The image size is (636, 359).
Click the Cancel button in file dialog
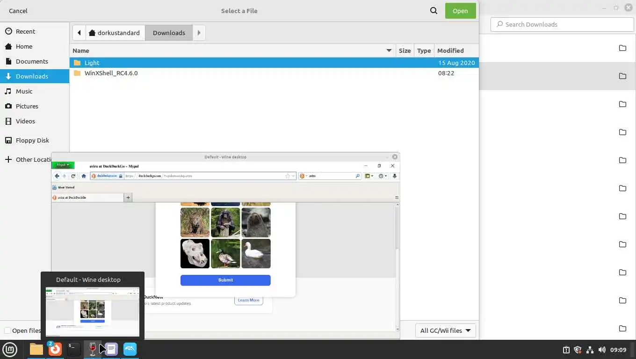[18, 11]
